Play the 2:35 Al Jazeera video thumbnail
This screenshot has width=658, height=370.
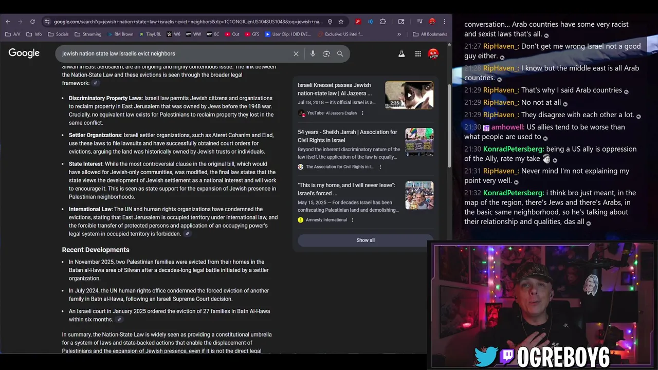(x=409, y=95)
